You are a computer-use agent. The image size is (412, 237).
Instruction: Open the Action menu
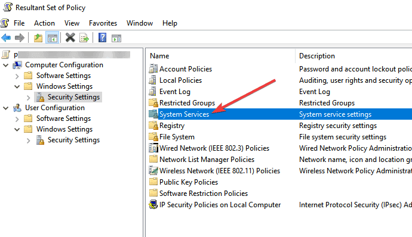[44, 23]
